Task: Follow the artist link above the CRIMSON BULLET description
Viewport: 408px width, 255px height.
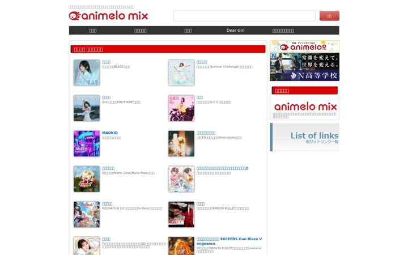Action: pos(201,204)
